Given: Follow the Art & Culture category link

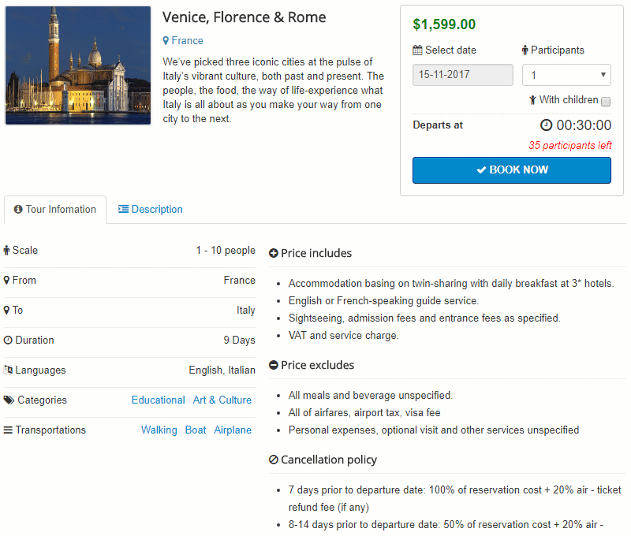Looking at the screenshot, I should click(x=222, y=400).
